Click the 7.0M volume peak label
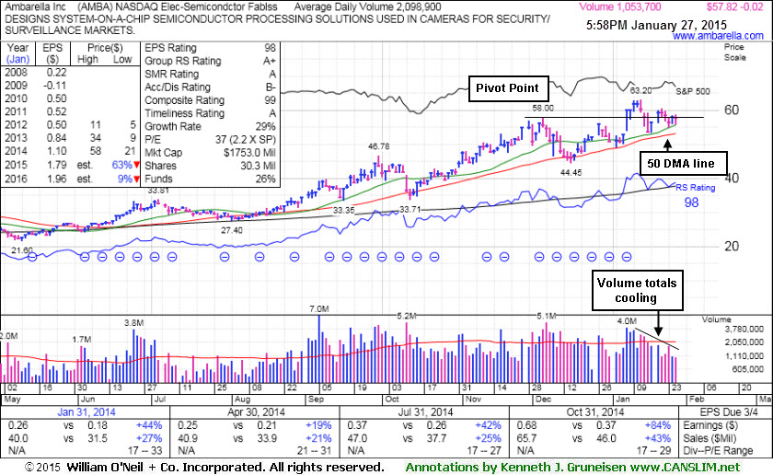773x475 pixels. pos(319,308)
